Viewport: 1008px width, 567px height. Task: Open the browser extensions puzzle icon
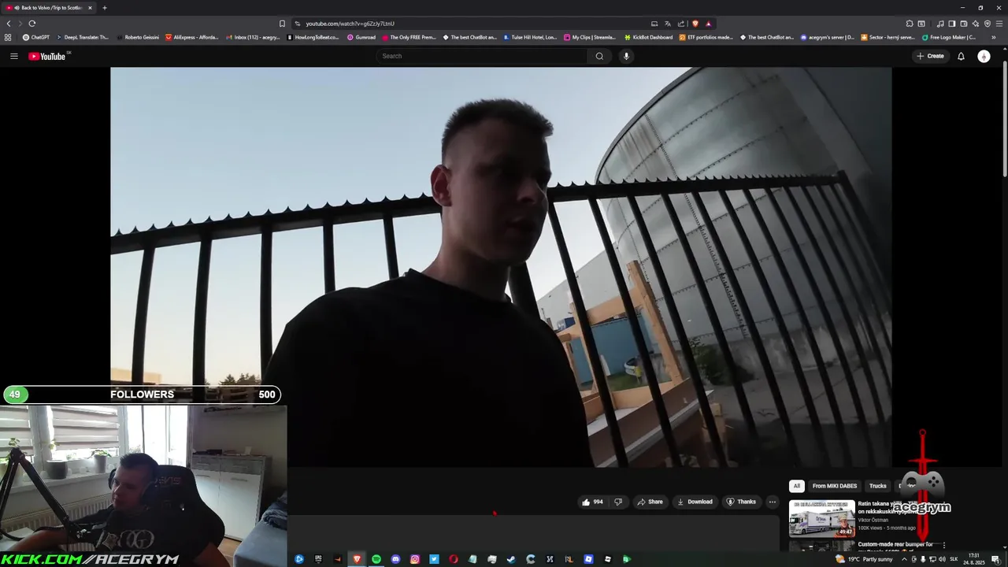910,24
